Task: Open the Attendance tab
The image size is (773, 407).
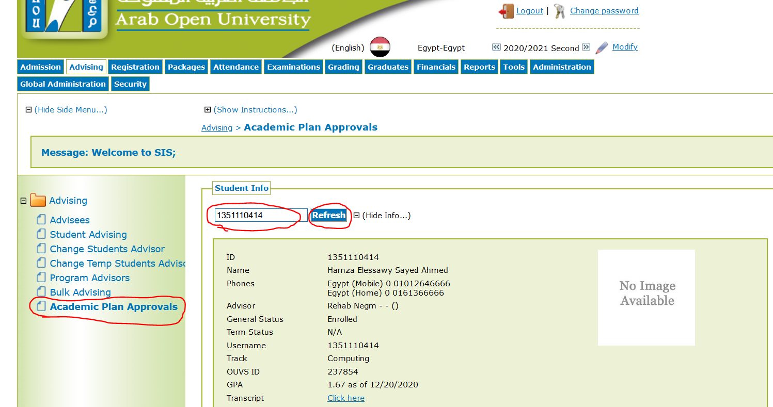Action: pyautogui.click(x=236, y=67)
